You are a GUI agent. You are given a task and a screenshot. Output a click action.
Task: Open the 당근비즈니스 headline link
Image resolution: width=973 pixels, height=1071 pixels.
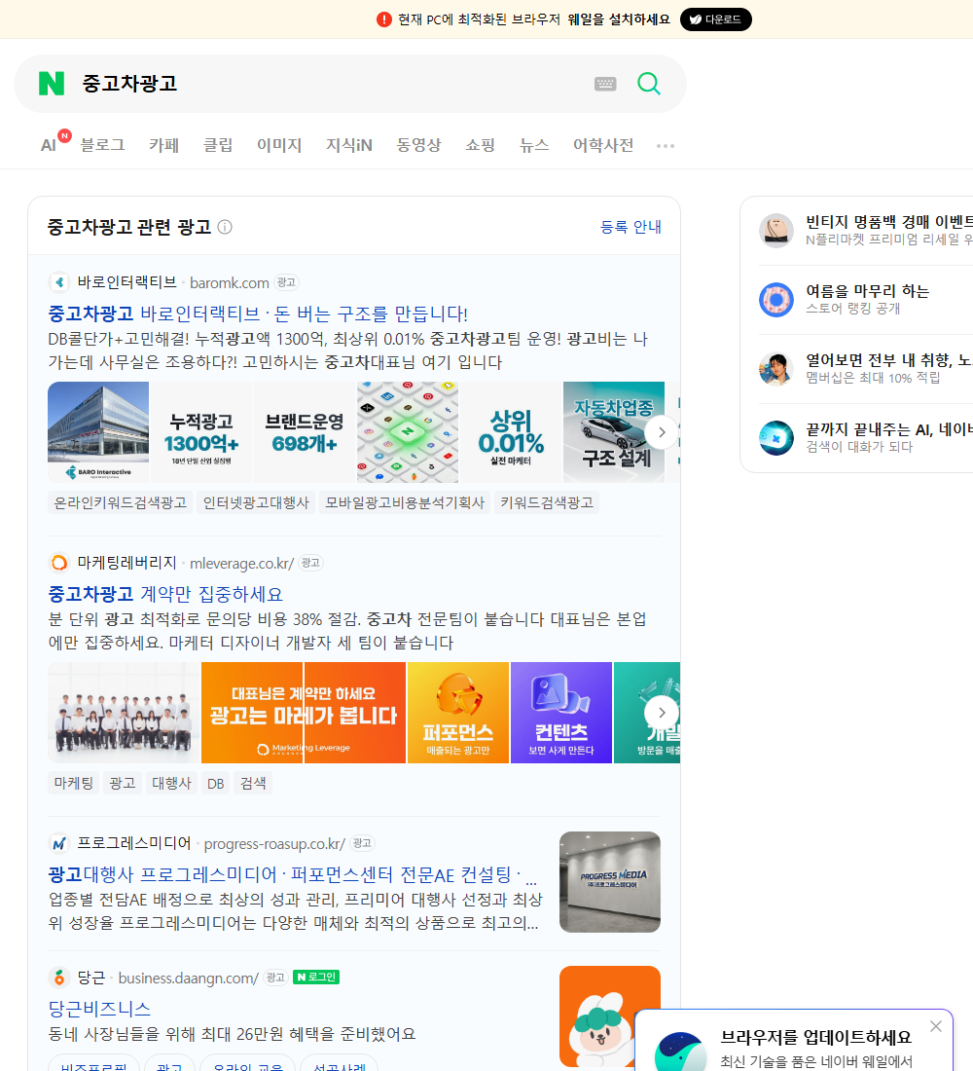click(x=99, y=1008)
